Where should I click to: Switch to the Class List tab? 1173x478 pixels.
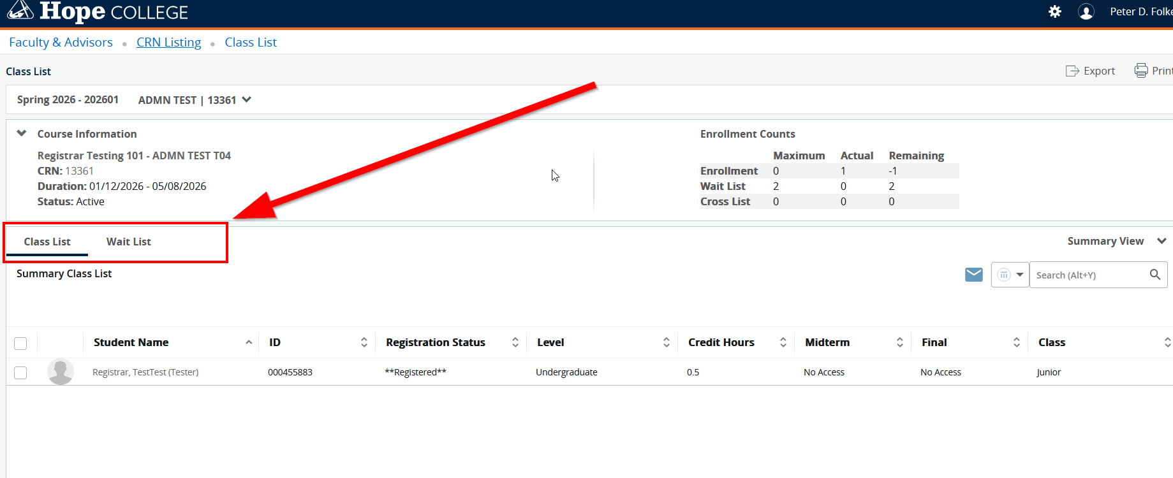(47, 242)
